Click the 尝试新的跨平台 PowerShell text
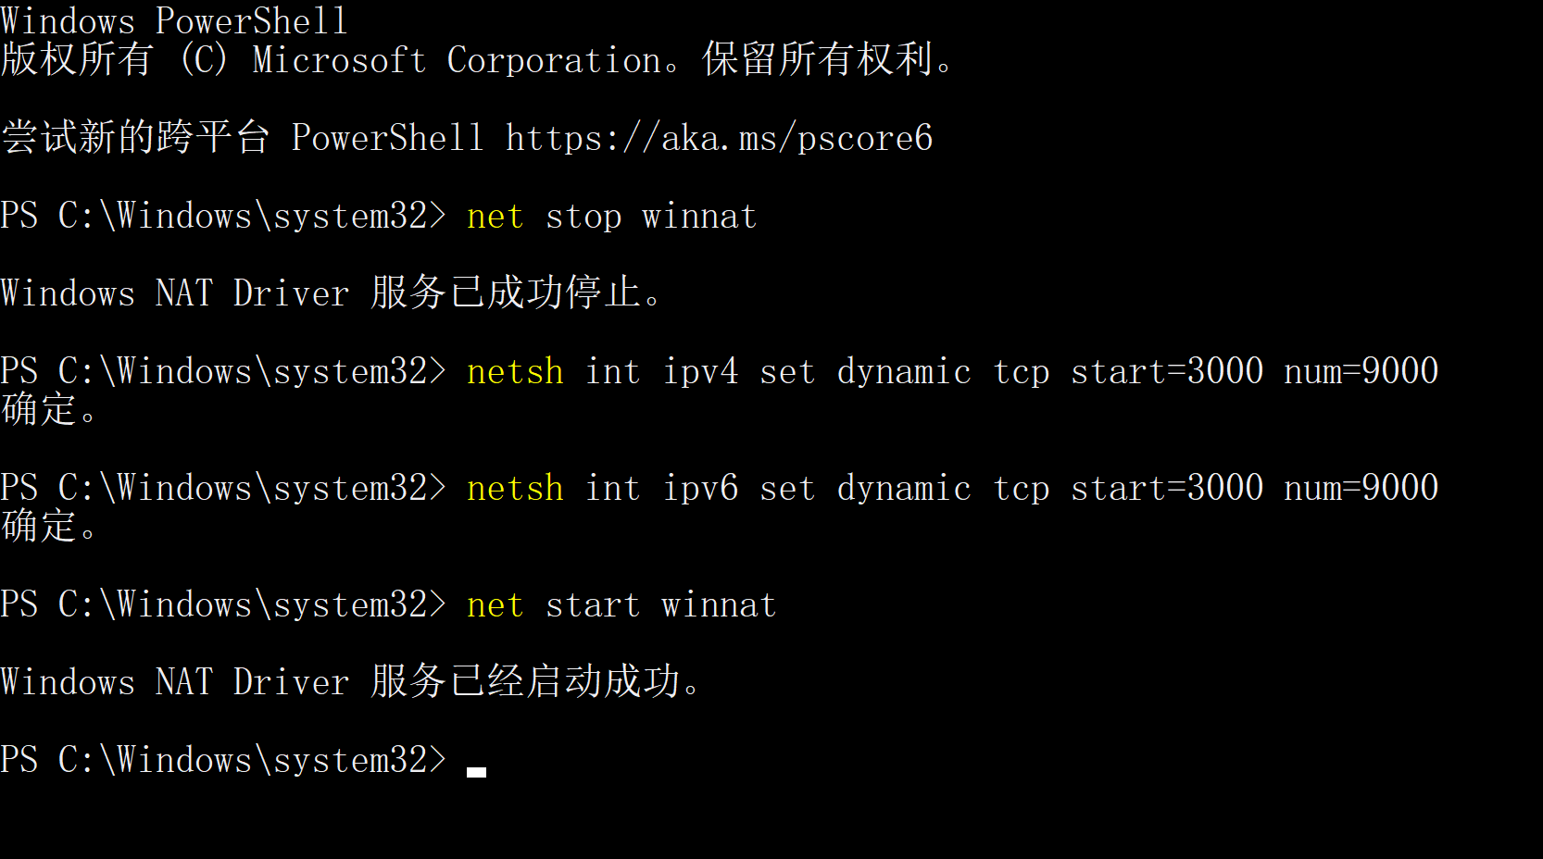The height and width of the screenshot is (859, 1543). tap(242, 138)
